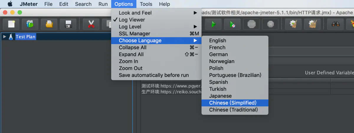The height and width of the screenshot is (133, 354).
Task: Select Collapse All menu item
Action: coord(156,47)
